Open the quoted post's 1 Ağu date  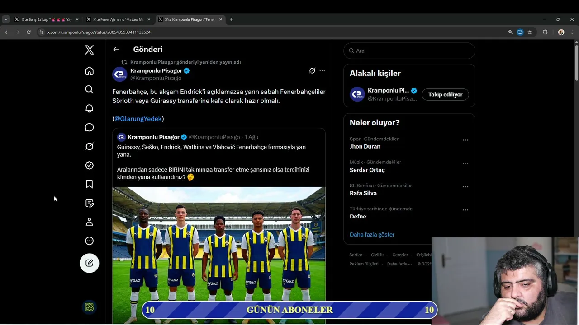tap(252, 137)
